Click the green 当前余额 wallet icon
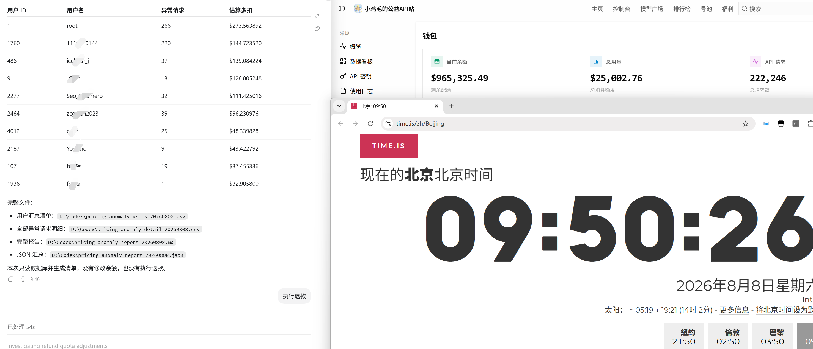The width and height of the screenshot is (813, 349). [x=436, y=62]
